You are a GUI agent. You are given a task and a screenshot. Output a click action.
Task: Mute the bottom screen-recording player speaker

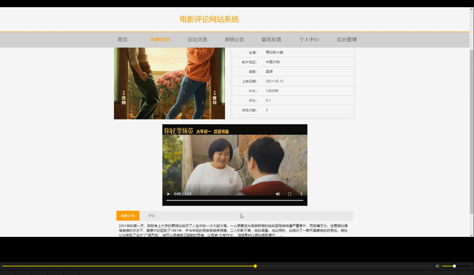point(437,266)
